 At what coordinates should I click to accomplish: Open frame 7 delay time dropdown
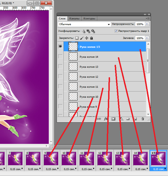[22, 169]
